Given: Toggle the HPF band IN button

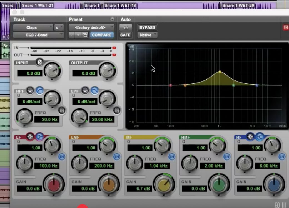Looking at the screenshot, I should click(x=62, y=111).
